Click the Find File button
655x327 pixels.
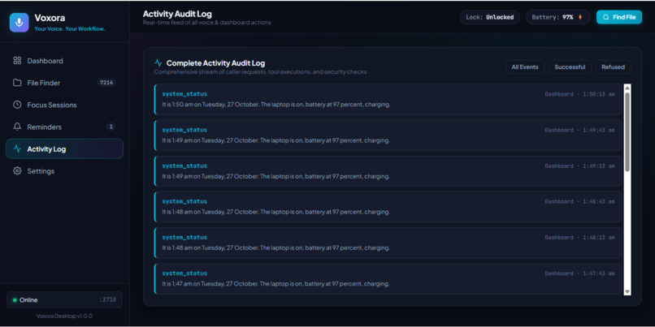click(619, 18)
